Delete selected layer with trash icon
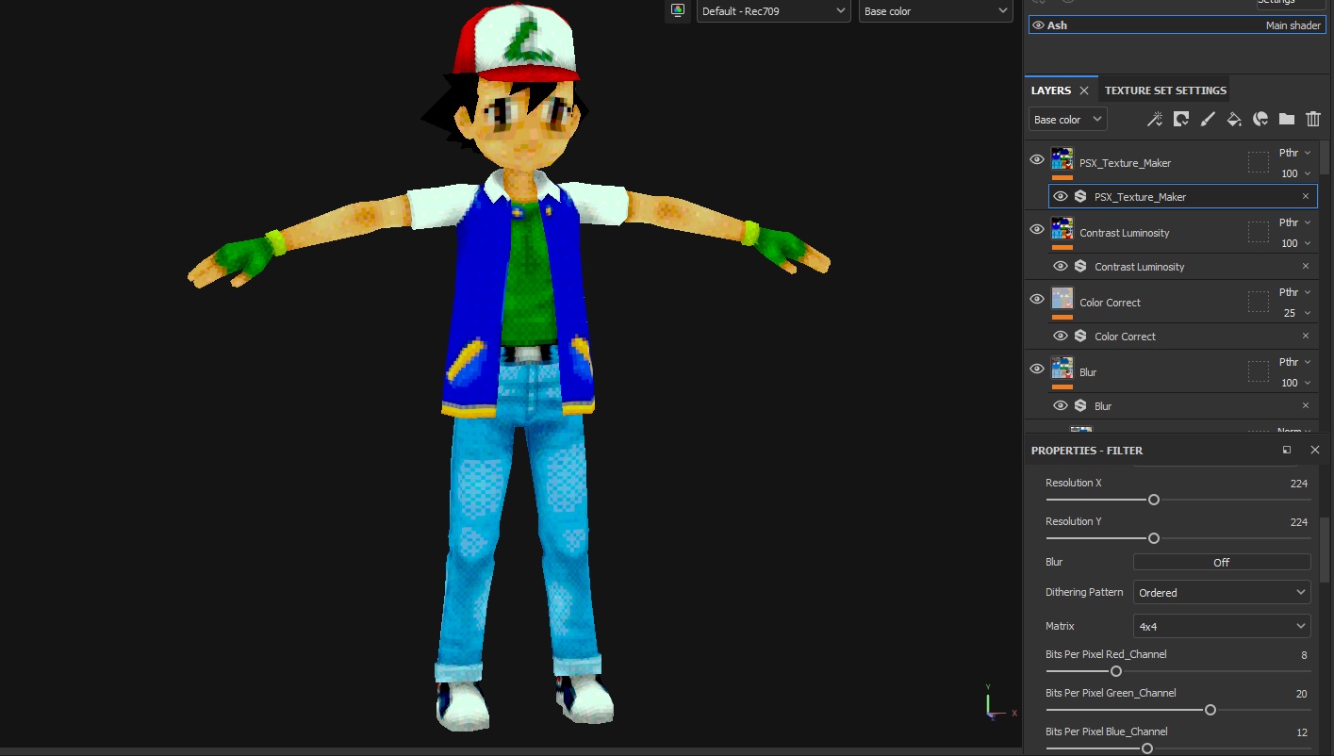This screenshot has width=1334, height=756. pyautogui.click(x=1313, y=119)
